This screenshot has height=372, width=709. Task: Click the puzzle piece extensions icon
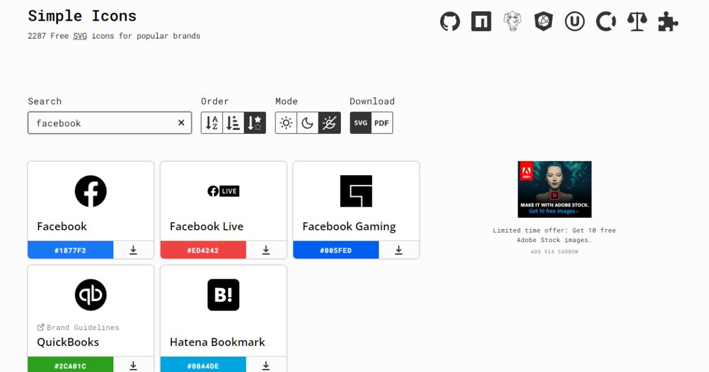coord(668,22)
